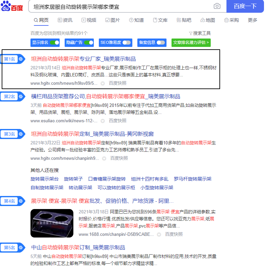Go to the 地图 tab
This screenshot has height=268, width=268.
[x=208, y=20]
